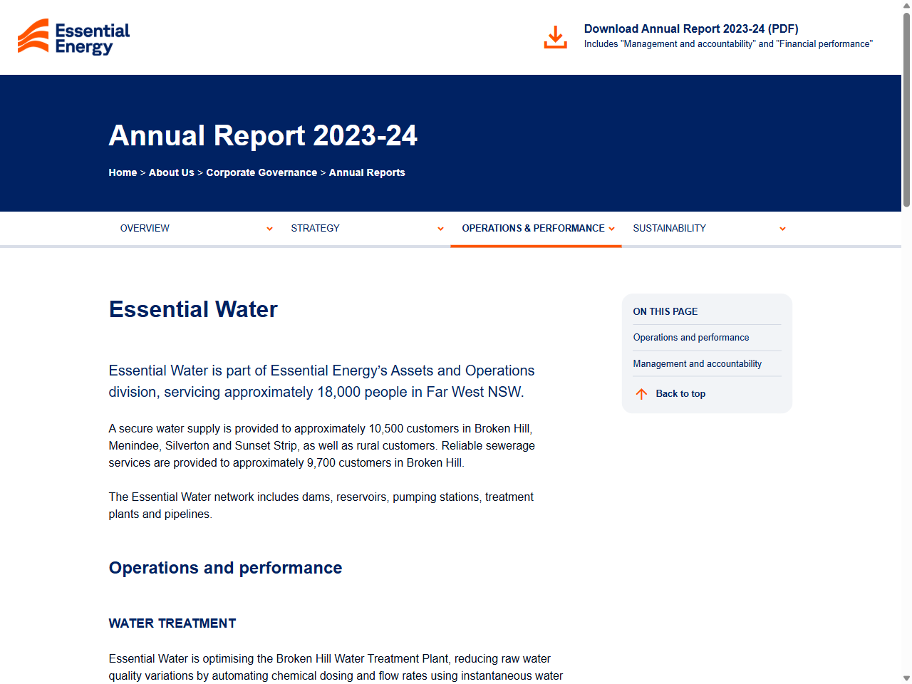The width and height of the screenshot is (912, 684).
Task: Click the ON THIS PAGE label
Action: 665,311
